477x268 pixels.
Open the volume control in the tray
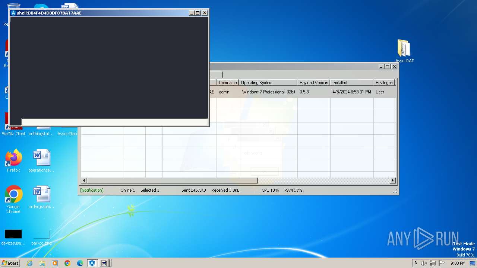click(424, 263)
